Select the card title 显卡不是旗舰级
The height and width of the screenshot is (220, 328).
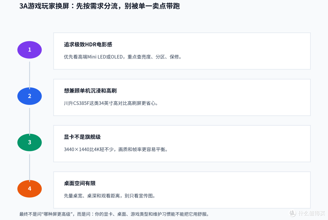82,137
